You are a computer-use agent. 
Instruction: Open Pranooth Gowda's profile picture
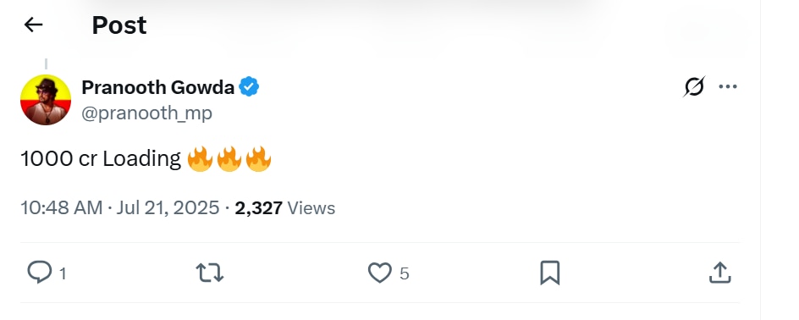(46, 100)
